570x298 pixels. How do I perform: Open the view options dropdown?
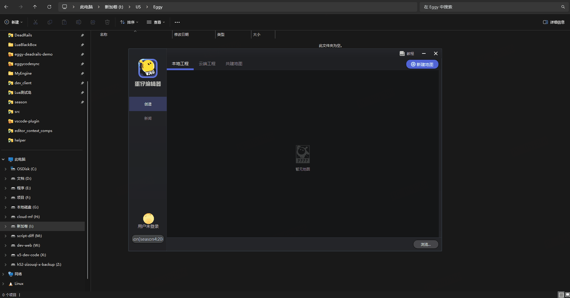tap(156, 22)
